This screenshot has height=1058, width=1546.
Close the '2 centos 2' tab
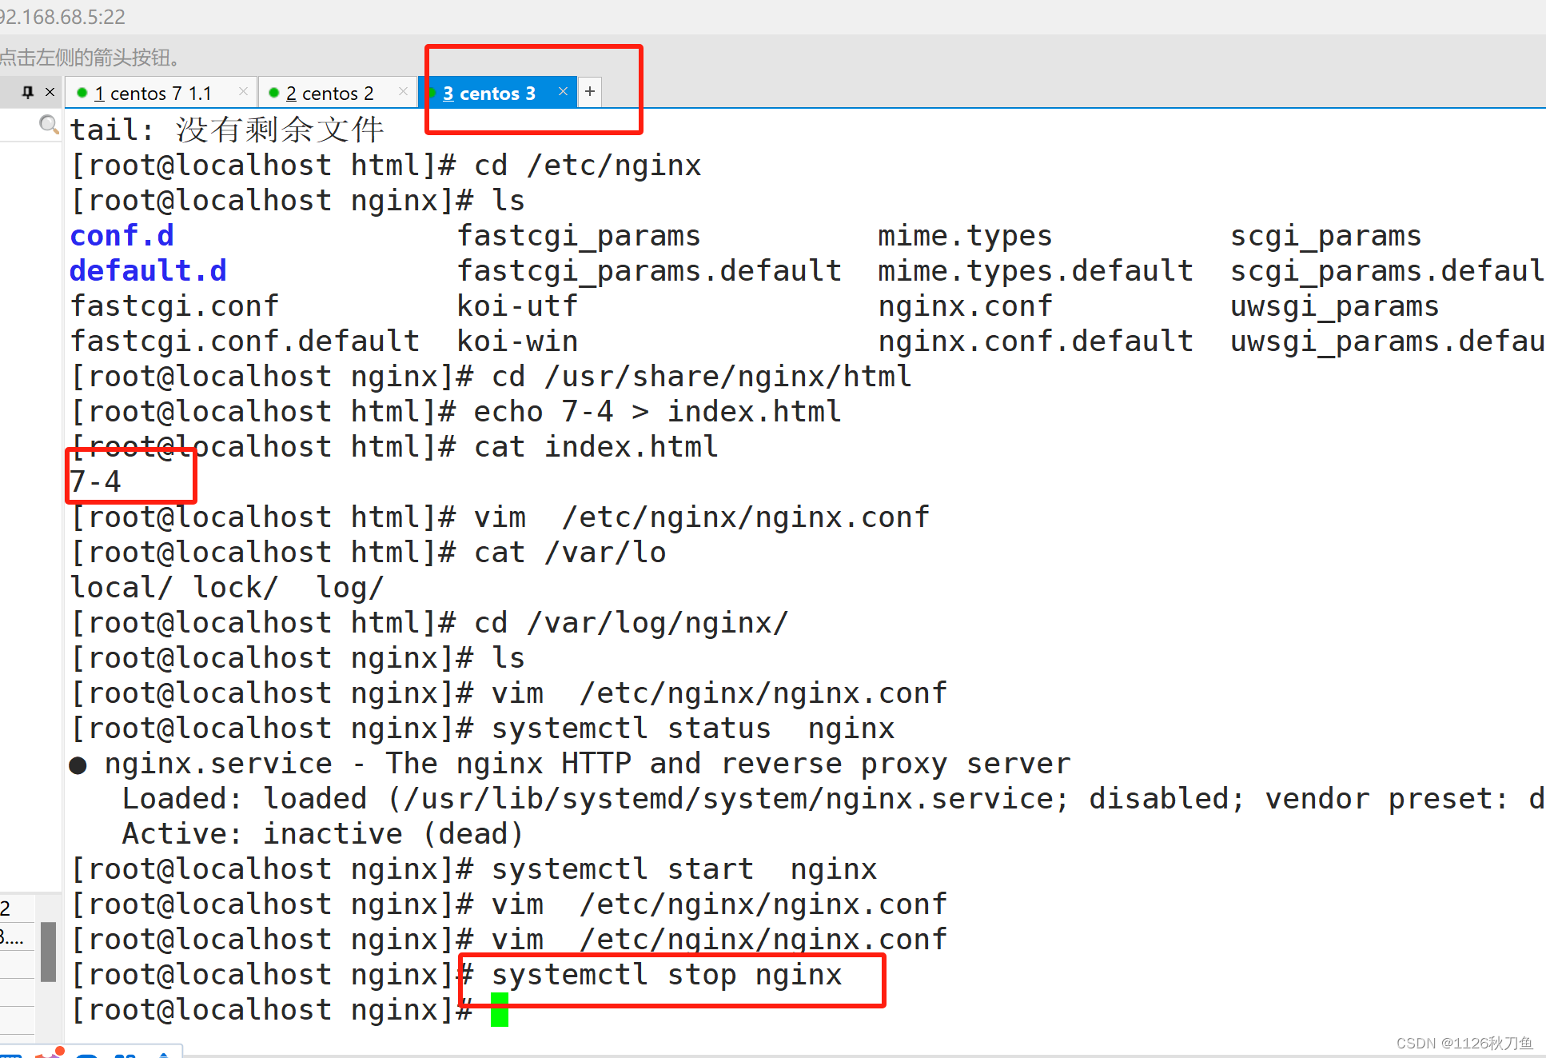403,92
